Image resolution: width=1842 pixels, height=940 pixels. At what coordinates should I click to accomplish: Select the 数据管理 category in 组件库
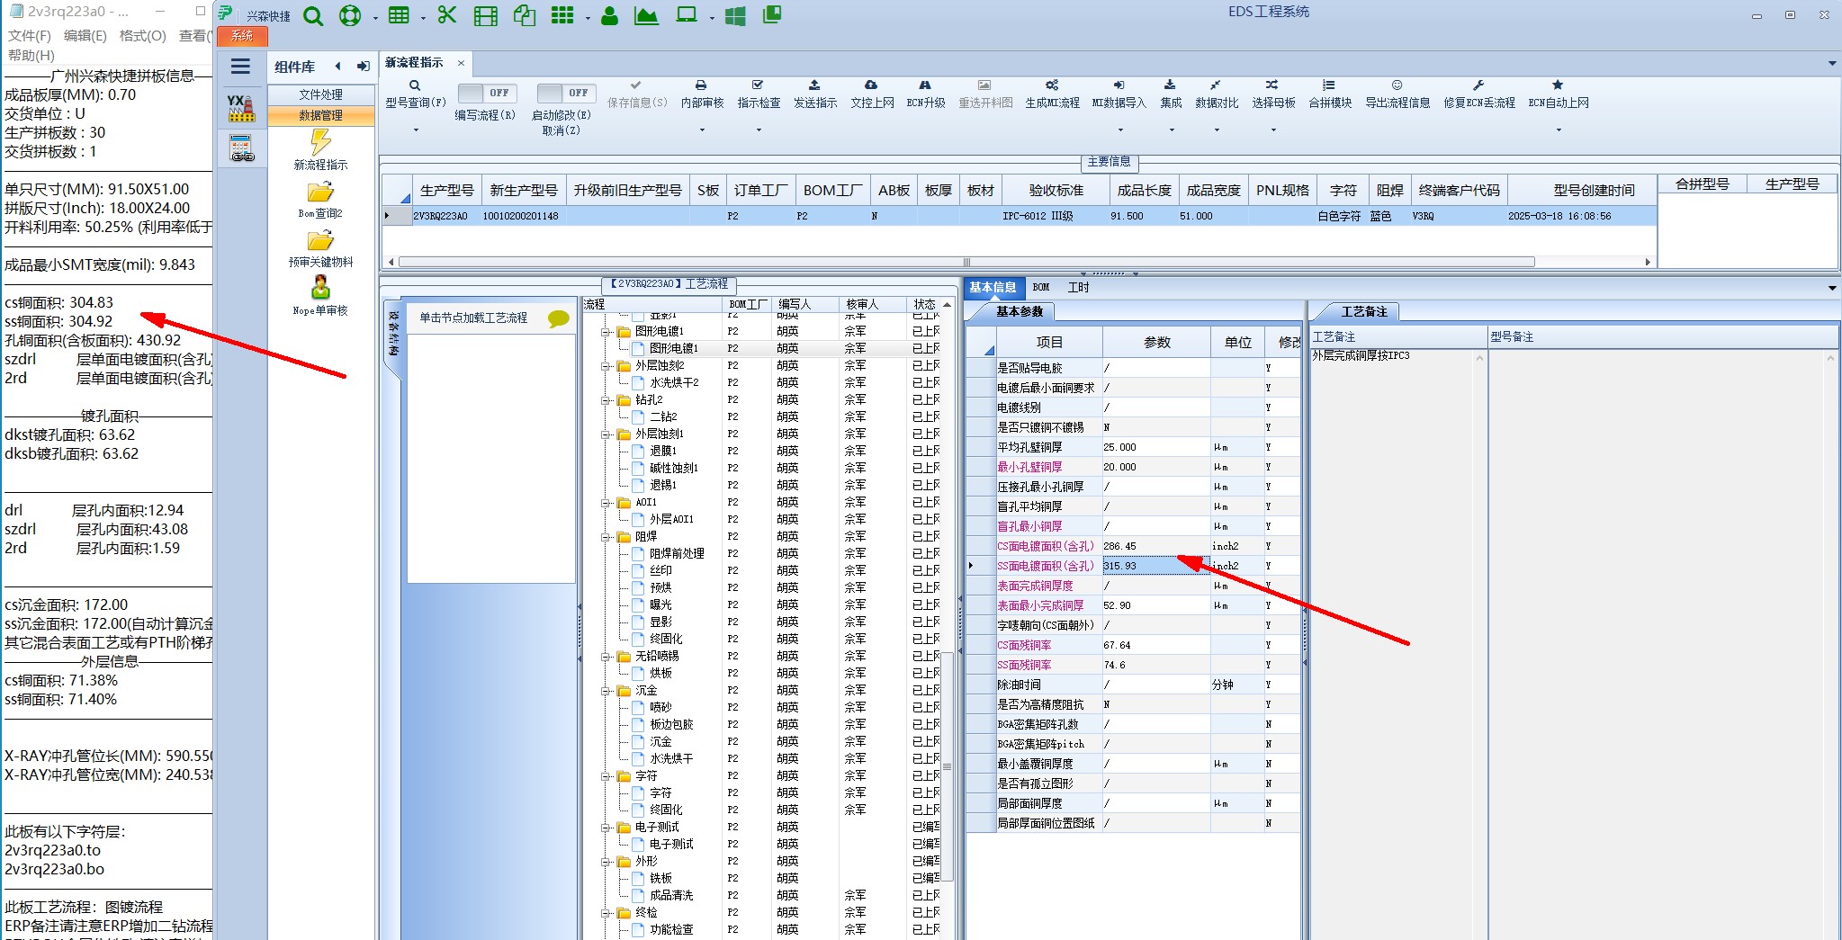(320, 115)
